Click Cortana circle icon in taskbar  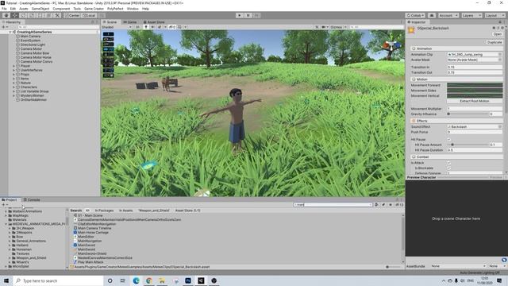(x=110, y=280)
